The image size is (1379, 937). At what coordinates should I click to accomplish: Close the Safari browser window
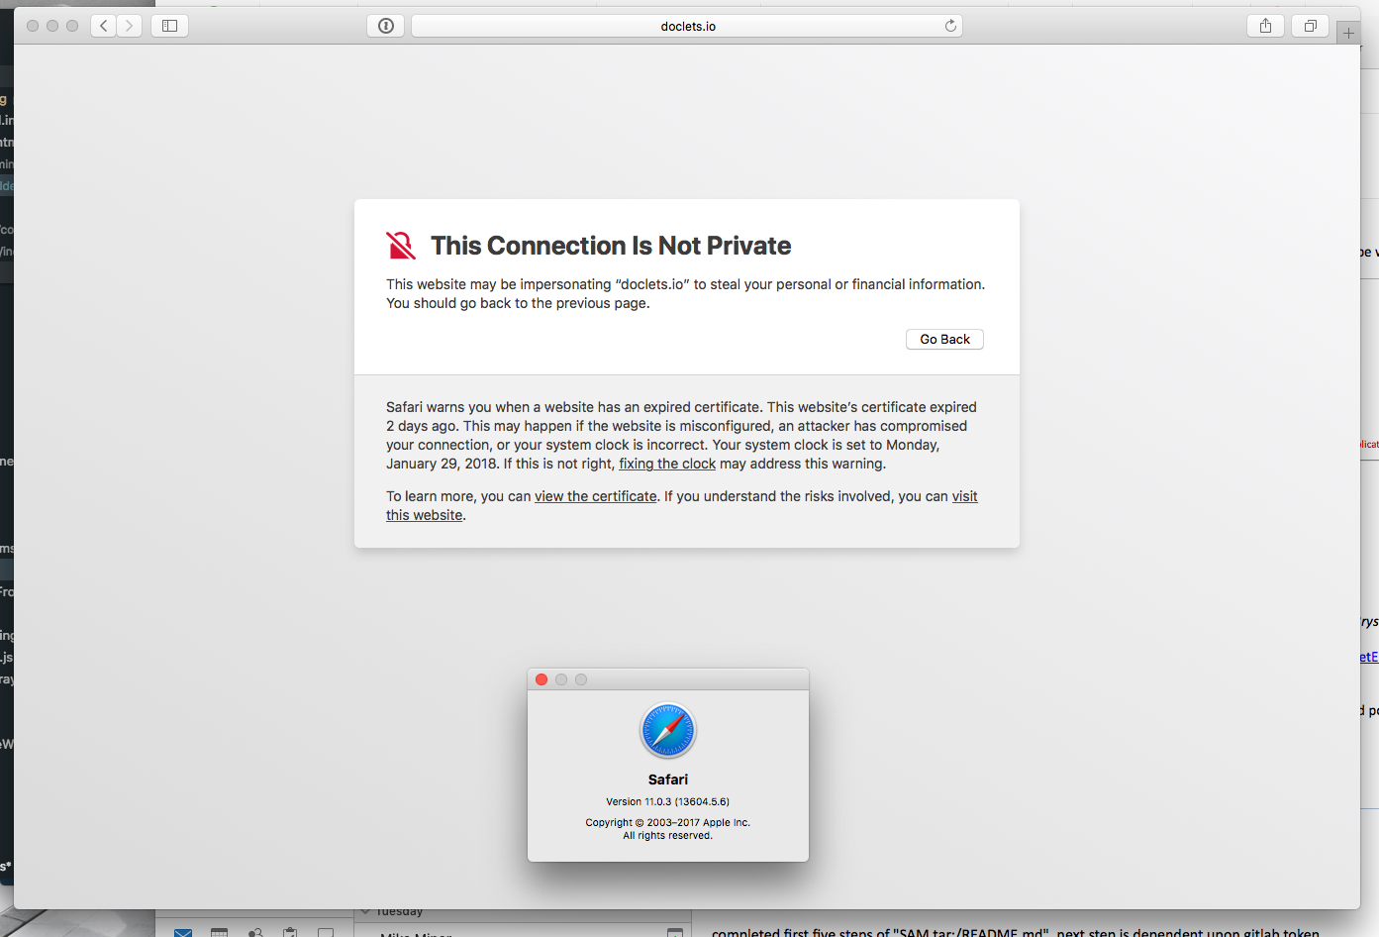(x=33, y=26)
